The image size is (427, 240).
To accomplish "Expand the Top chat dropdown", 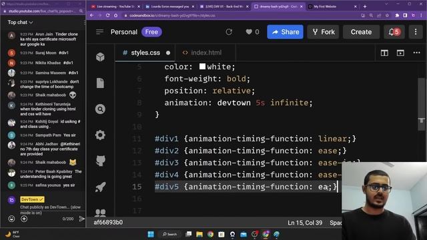I will click(20, 22).
